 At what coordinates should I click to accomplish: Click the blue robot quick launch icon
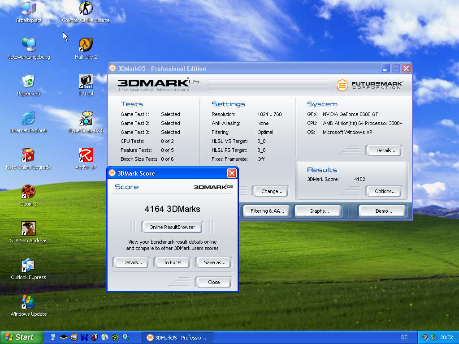pos(84,337)
